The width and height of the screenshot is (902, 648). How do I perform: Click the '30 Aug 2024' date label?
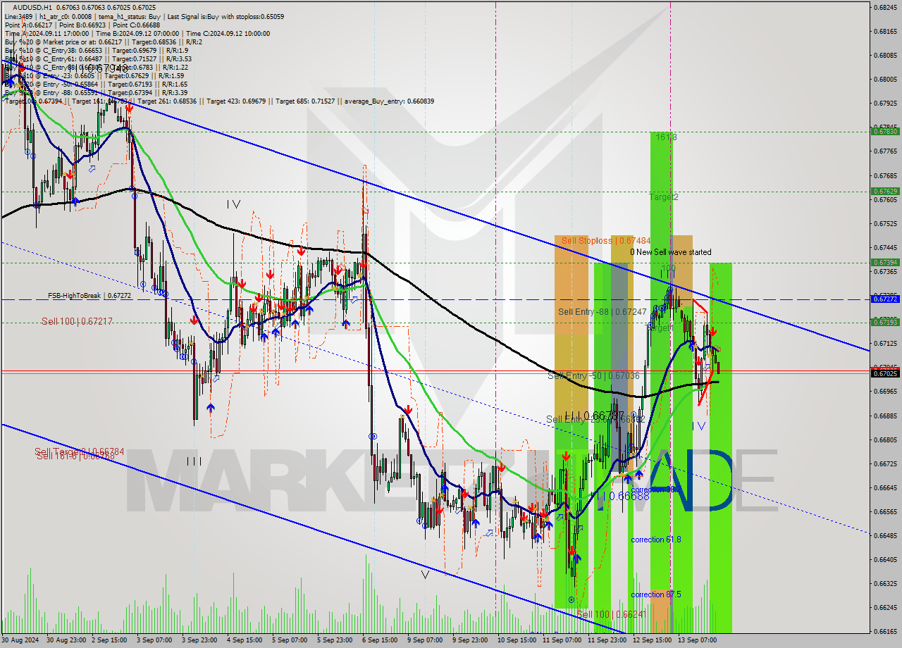pos(20,640)
